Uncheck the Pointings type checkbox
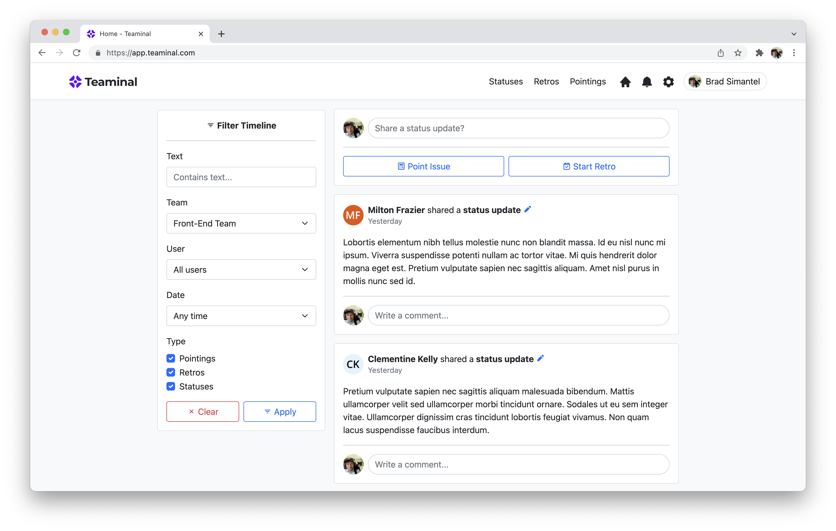836x531 pixels. (170, 358)
